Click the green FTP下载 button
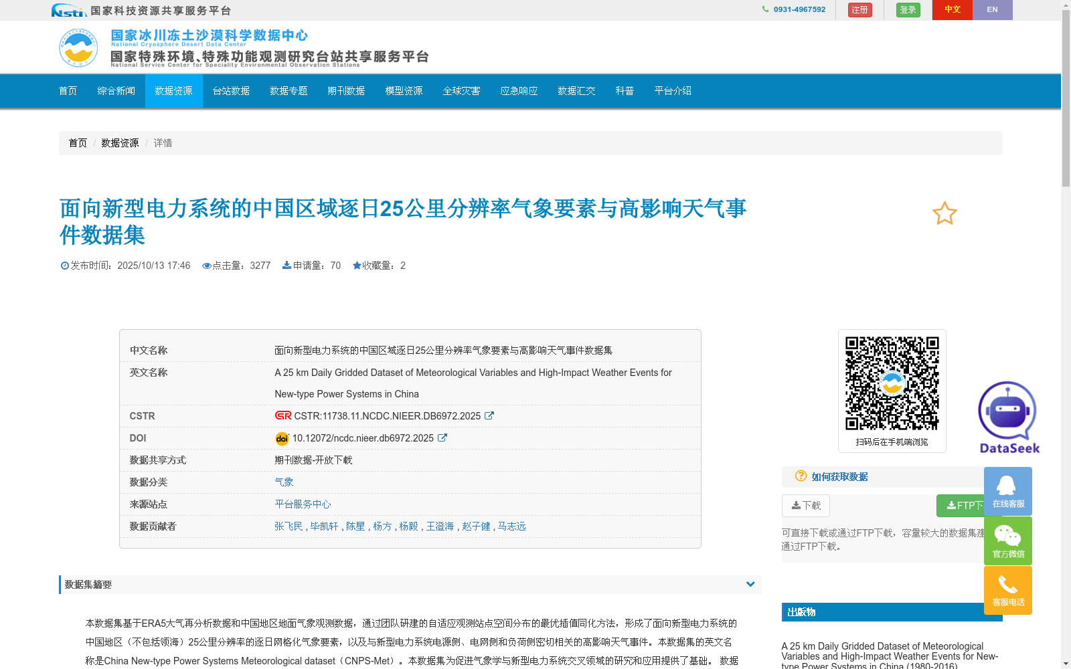This screenshot has height=669, width=1071. click(961, 506)
